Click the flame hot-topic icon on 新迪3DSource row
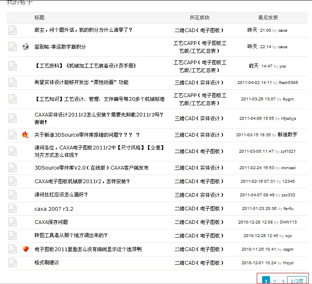Screen dimensions: 312x284 [x=26, y=135]
